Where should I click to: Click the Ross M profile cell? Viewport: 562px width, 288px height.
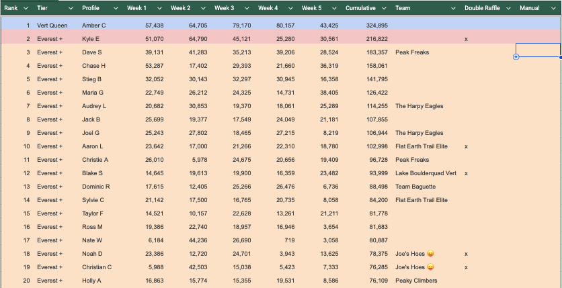coord(92,227)
